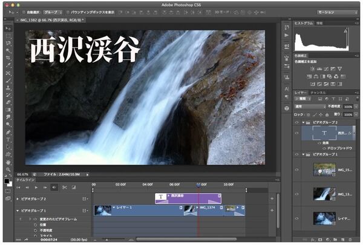The image size is (363, 245).
Task: Select the Pen tool
Action: tap(8, 132)
